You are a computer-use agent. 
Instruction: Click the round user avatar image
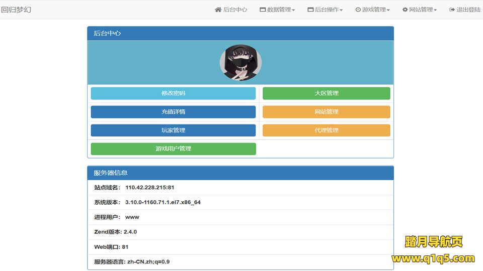pos(240,63)
